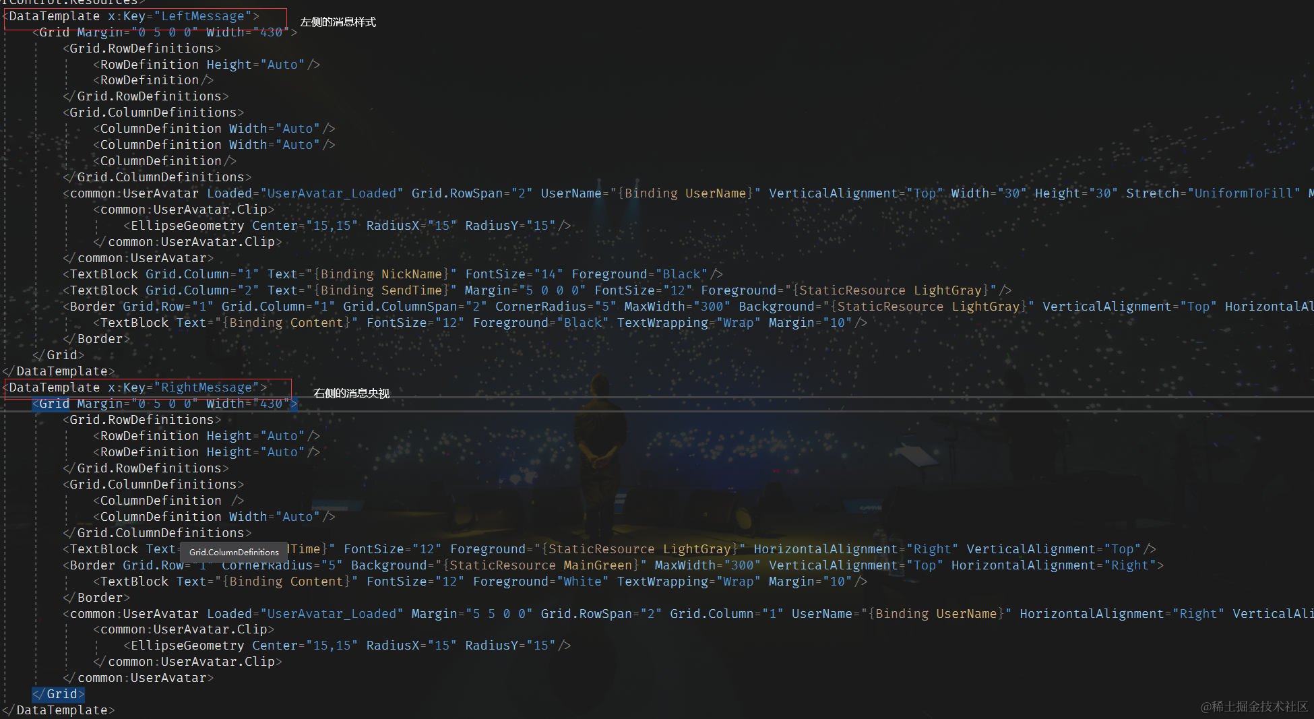Click the highlighted closing Grid tag
The image size is (1314, 719).
[59, 693]
